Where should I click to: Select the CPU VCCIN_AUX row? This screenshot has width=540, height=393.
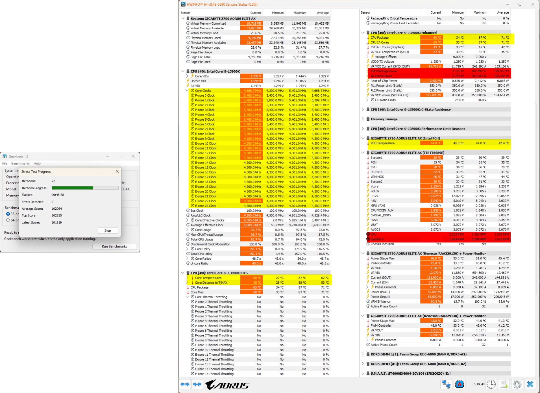[x=439, y=210]
